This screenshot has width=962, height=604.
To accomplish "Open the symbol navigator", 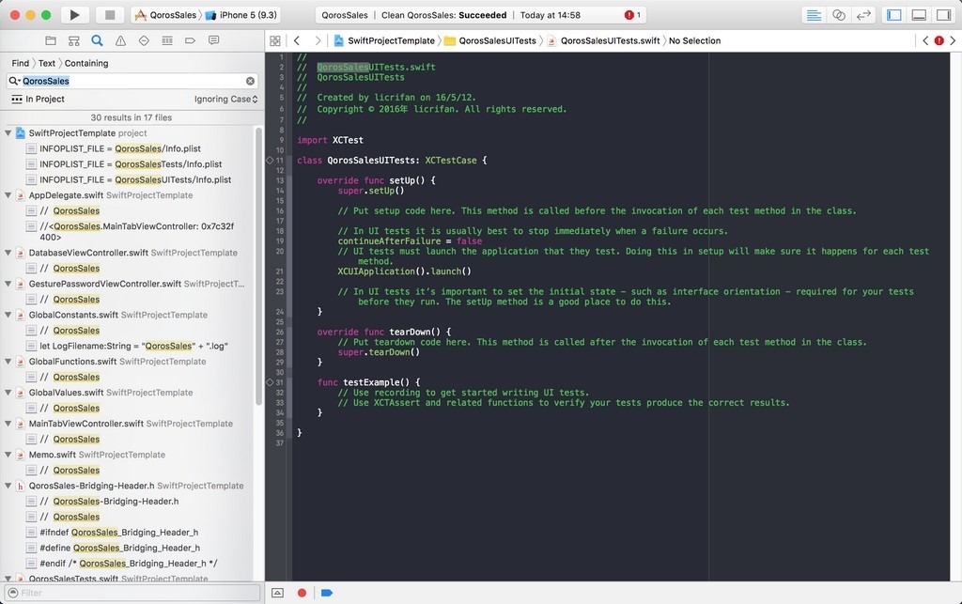I will (74, 40).
